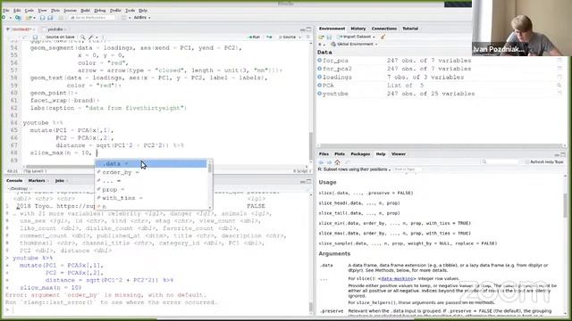Screen dimensions: 572x321
Task: Show the document outline icon
Action: click(x=307, y=37)
